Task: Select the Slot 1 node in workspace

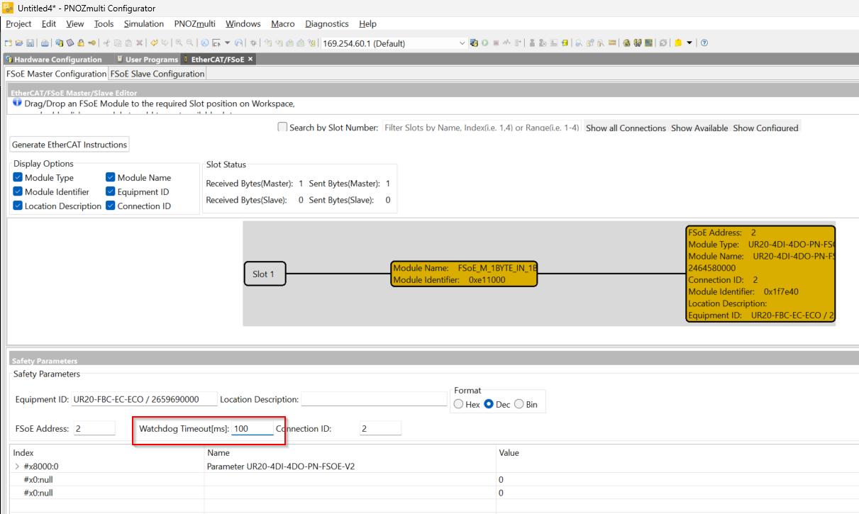Action: [265, 274]
